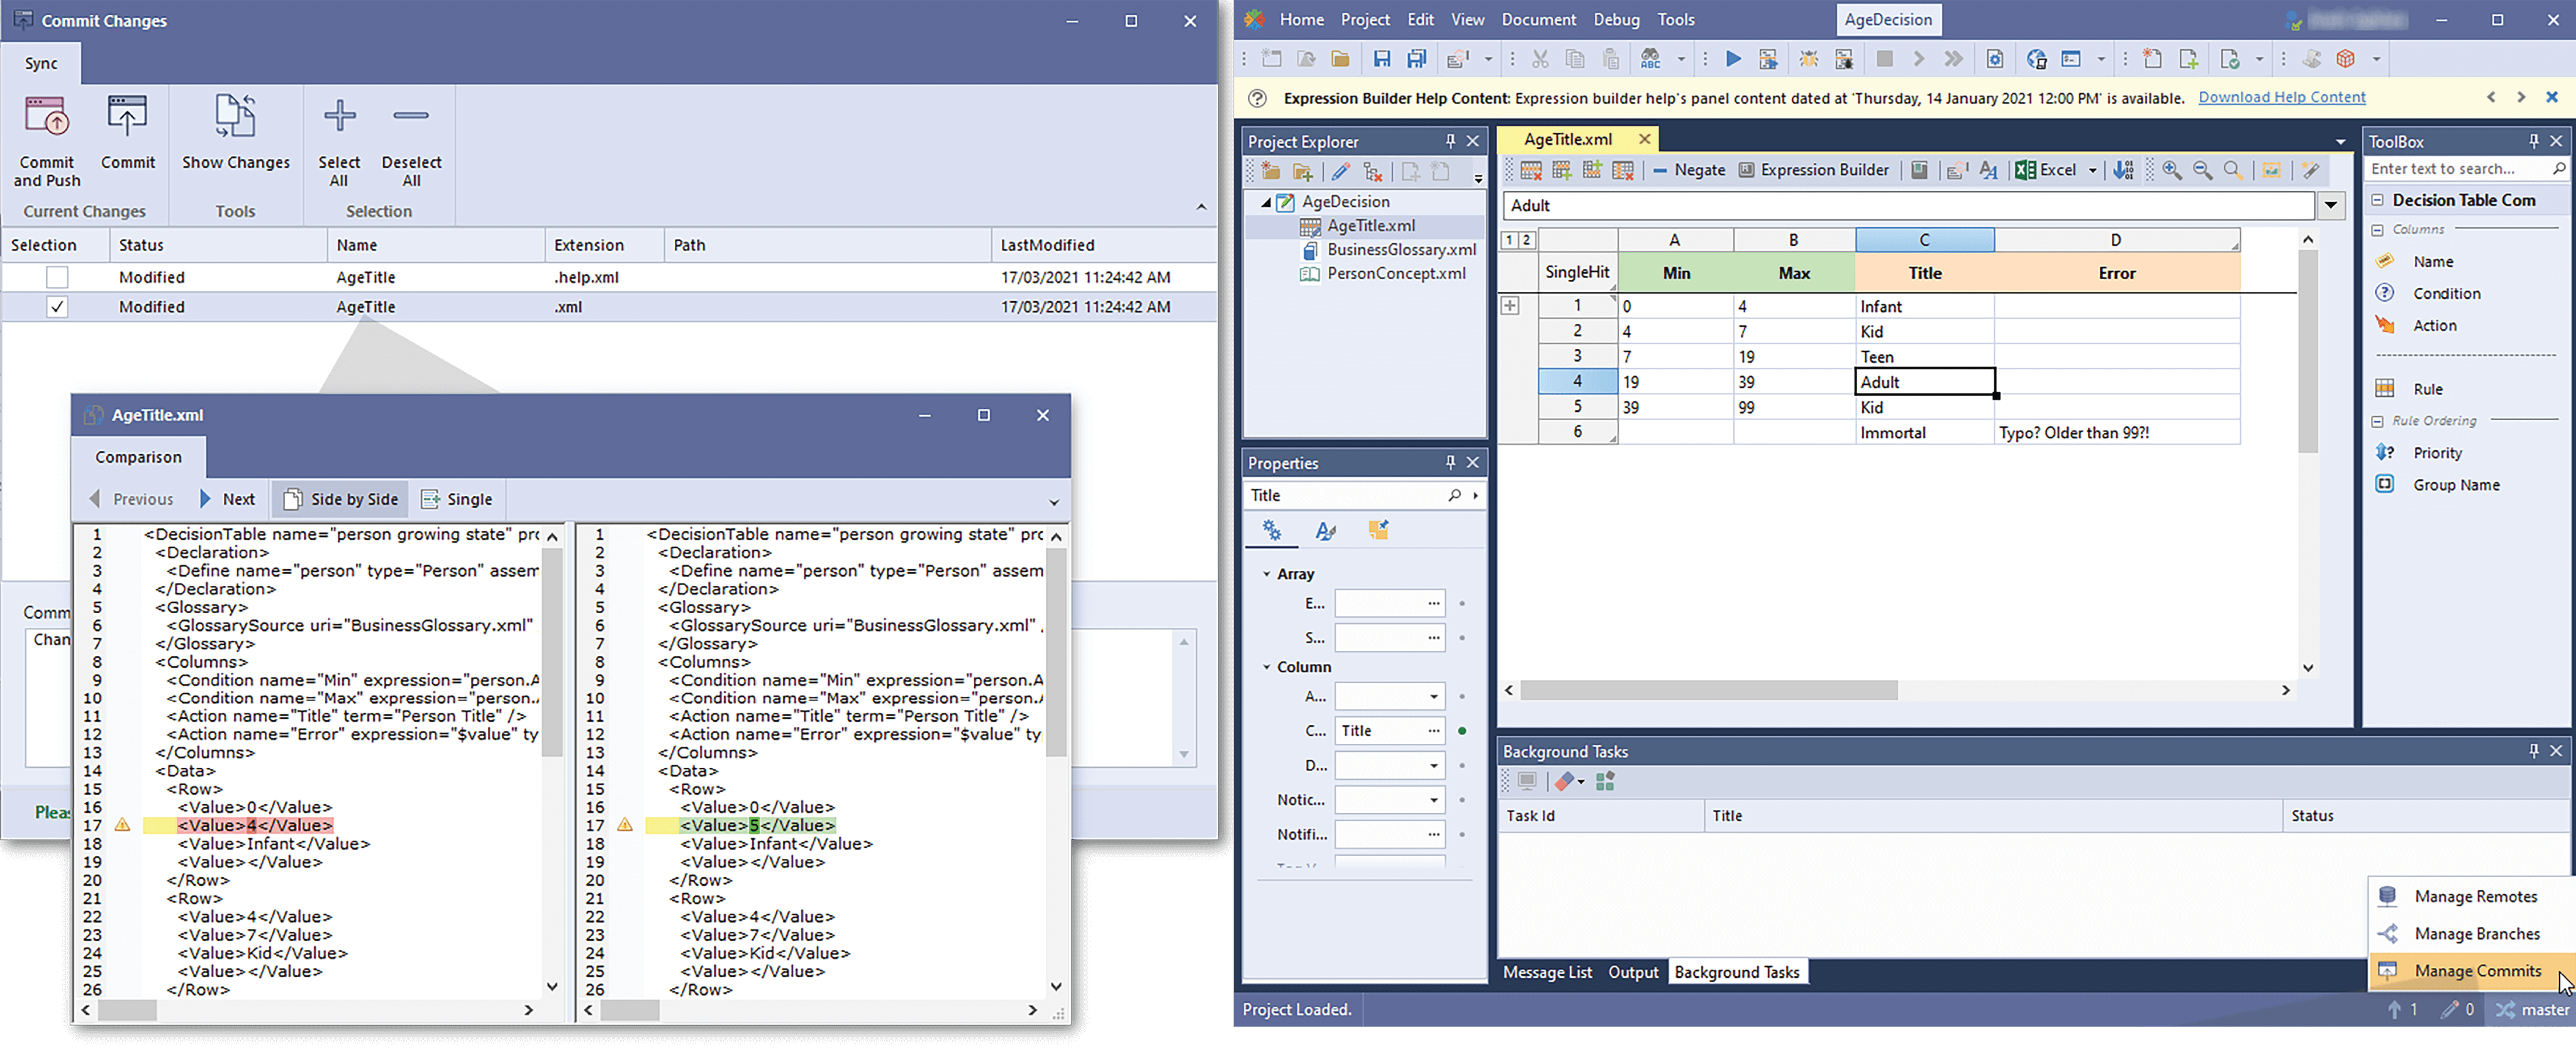This screenshot has width=2576, height=1052.
Task: Switch to Single comparison view
Action: pyautogui.click(x=457, y=499)
